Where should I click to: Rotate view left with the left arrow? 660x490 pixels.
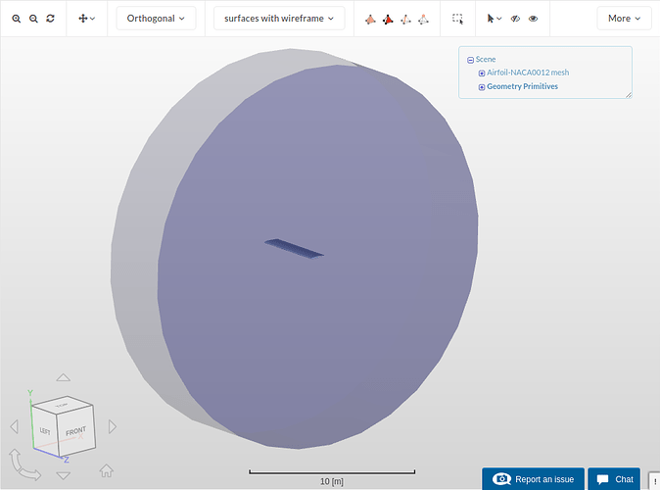tap(15, 426)
